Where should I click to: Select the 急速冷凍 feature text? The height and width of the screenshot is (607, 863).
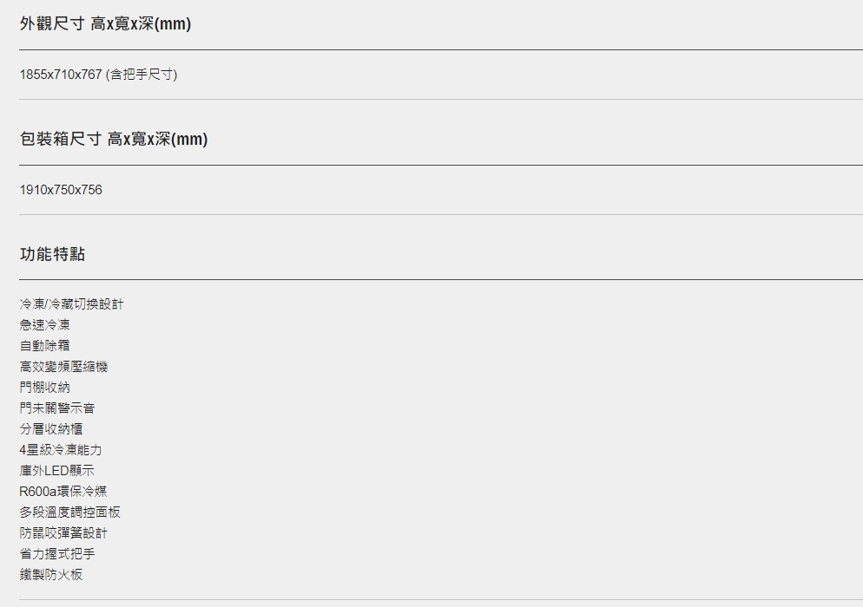tap(44, 325)
